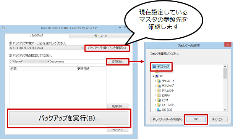Click the backup destination path field
The height and width of the screenshot is (139, 233).
(x=57, y=61)
